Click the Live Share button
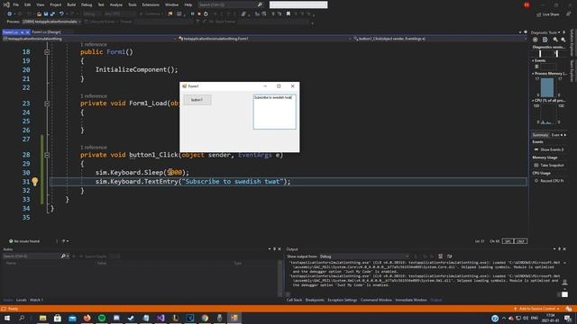The height and width of the screenshot is (324, 577). click(x=547, y=14)
